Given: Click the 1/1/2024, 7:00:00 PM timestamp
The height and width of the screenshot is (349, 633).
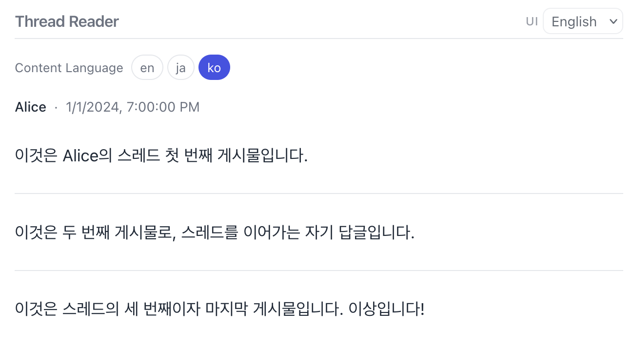Looking at the screenshot, I should [133, 107].
